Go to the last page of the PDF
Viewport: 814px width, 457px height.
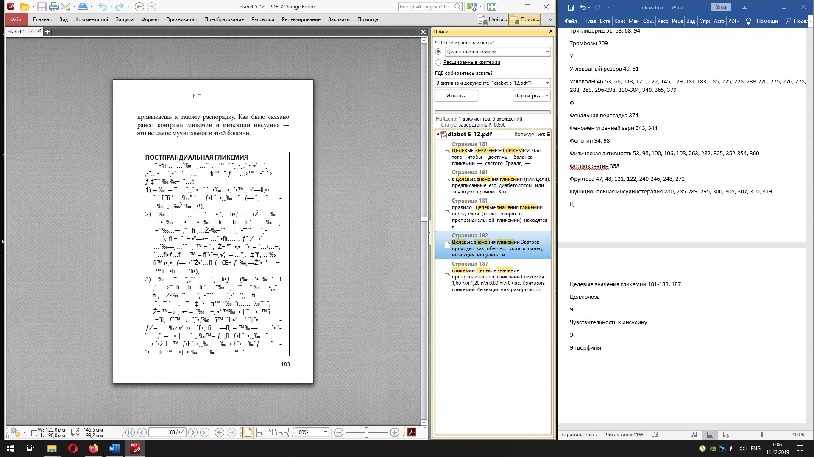205,432
